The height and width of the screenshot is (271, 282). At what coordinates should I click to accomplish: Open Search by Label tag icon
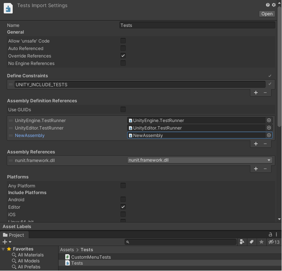[x=252, y=242]
